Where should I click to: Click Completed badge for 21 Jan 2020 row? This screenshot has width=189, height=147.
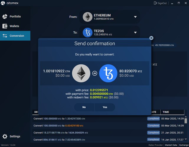pos(154,133)
